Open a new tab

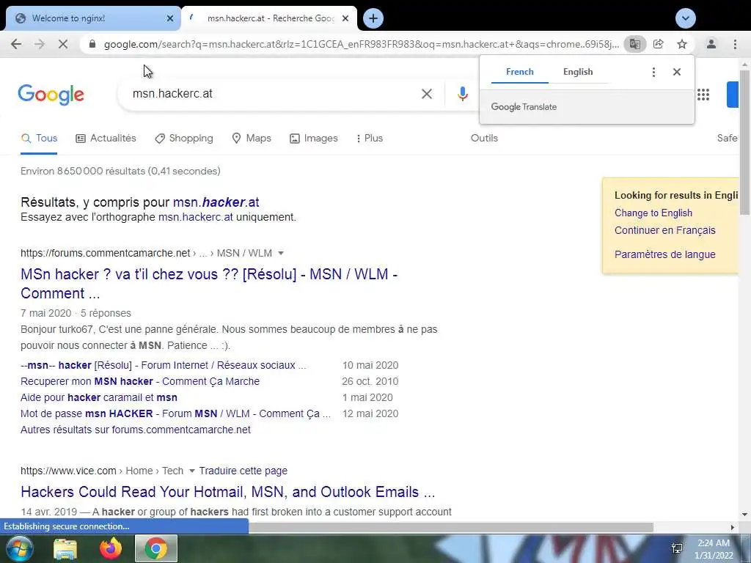tap(373, 18)
